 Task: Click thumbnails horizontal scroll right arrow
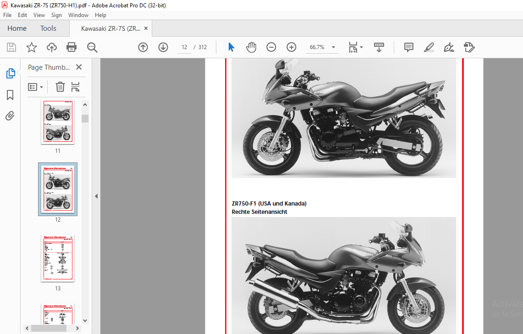coord(77,328)
